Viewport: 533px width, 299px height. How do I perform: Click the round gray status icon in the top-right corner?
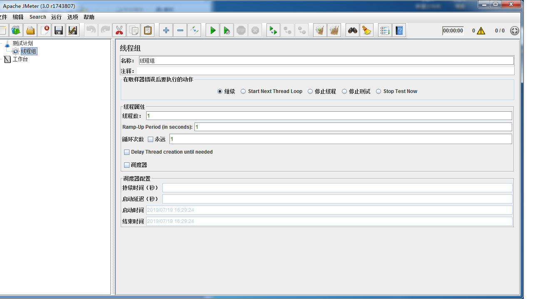515,31
